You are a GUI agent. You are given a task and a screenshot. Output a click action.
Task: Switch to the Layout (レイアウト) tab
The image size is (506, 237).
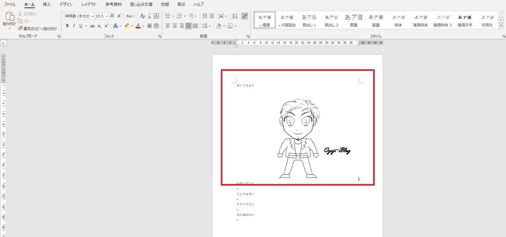point(89,4)
